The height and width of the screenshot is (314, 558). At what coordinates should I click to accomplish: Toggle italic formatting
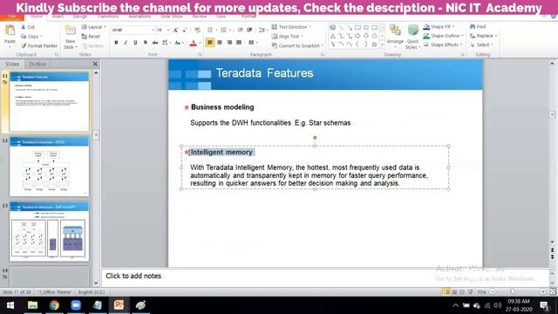[126, 43]
